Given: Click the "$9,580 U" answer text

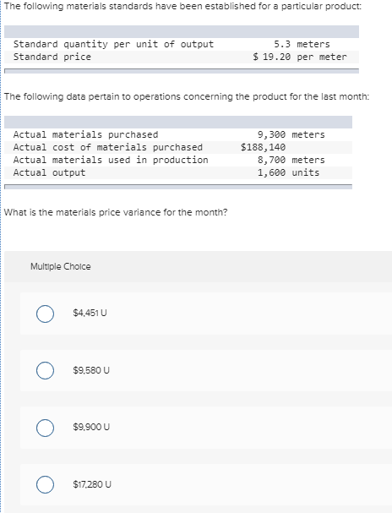Looking at the screenshot, I should click(91, 370).
